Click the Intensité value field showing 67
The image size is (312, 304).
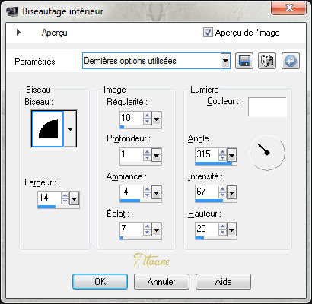[x=207, y=192]
